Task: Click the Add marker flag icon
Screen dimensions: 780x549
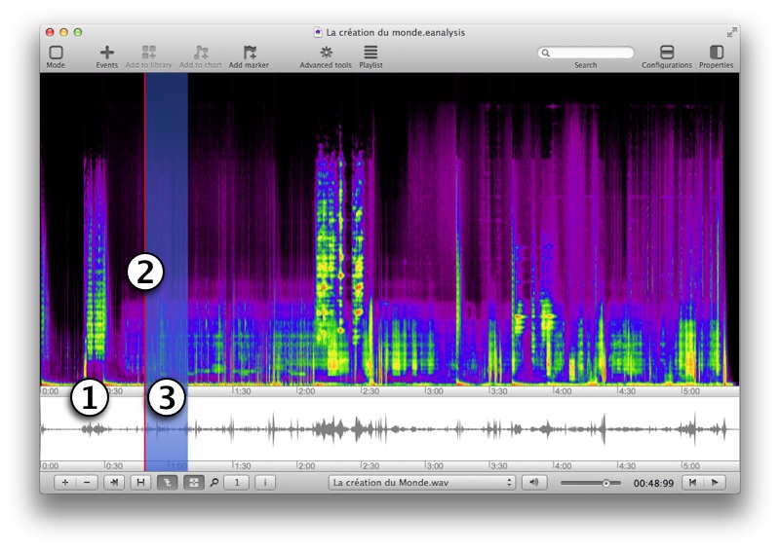Action: 250,53
